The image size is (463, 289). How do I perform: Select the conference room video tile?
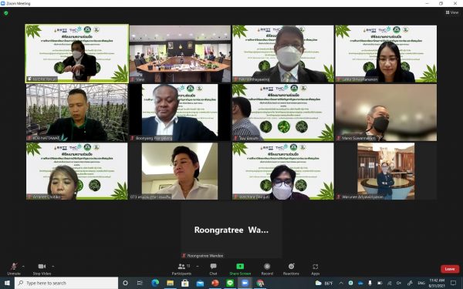coord(180,54)
